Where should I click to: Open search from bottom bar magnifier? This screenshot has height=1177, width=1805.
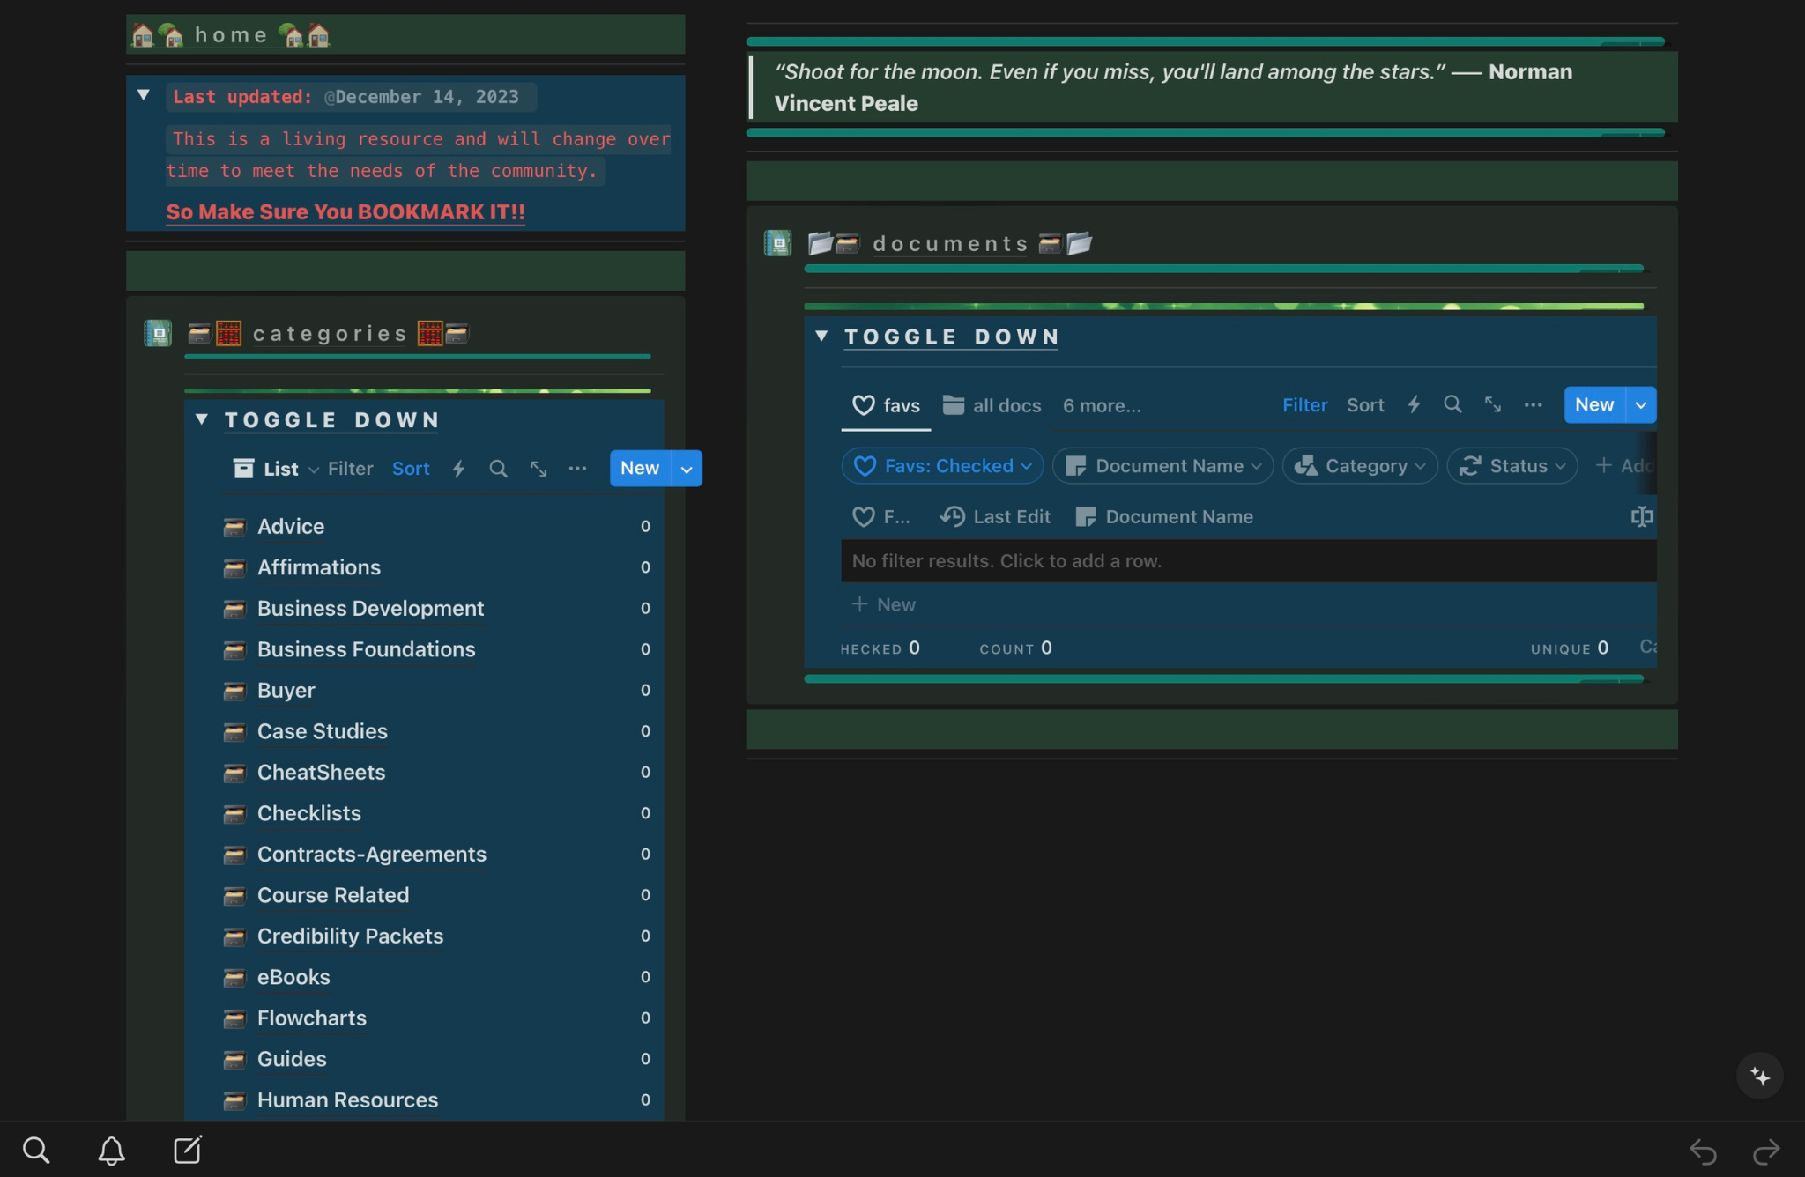36,1150
